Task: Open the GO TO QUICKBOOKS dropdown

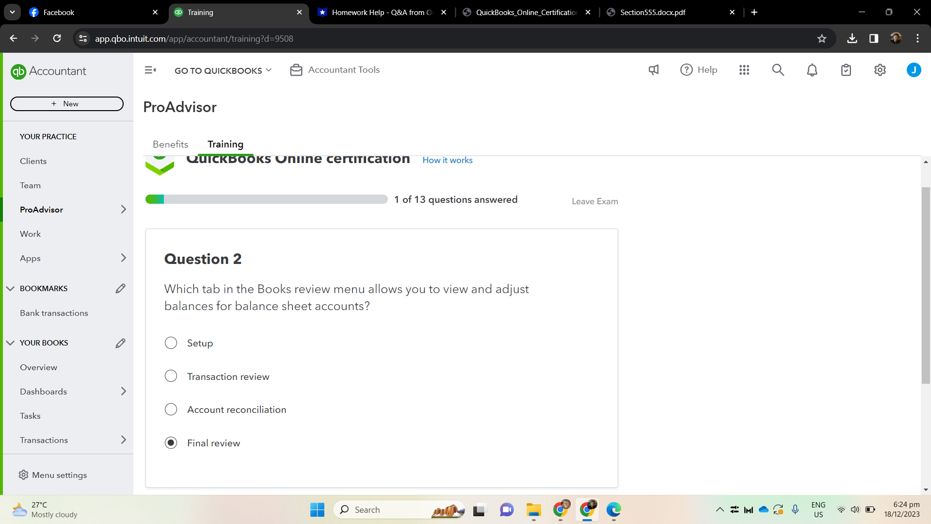Action: coord(223,70)
